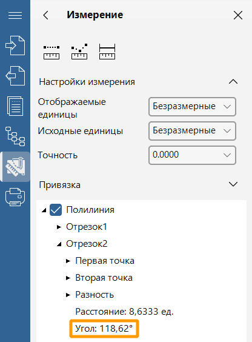Click the export file sidebar icon
Image resolution: width=252 pixels, height=342 pixels.
(15, 76)
